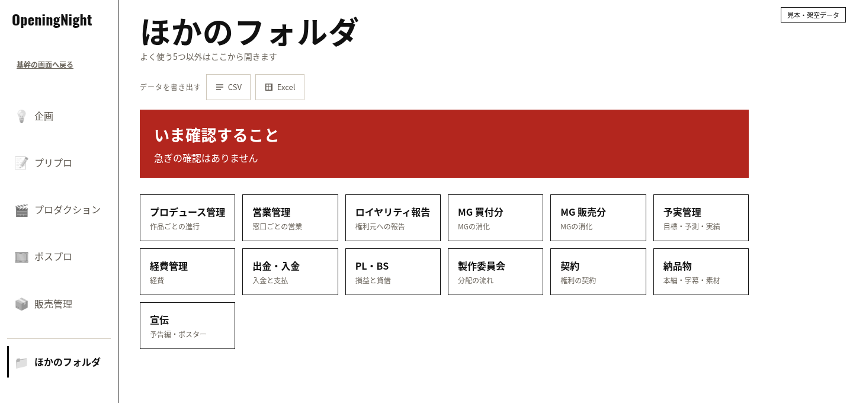Open the プロデュース管理 folder card
Viewport: 853px width, 403px height.
pos(187,218)
